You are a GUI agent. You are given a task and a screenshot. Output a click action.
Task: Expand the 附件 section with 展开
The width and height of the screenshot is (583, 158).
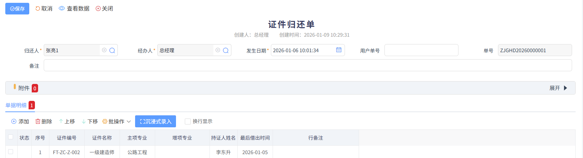tap(558, 88)
